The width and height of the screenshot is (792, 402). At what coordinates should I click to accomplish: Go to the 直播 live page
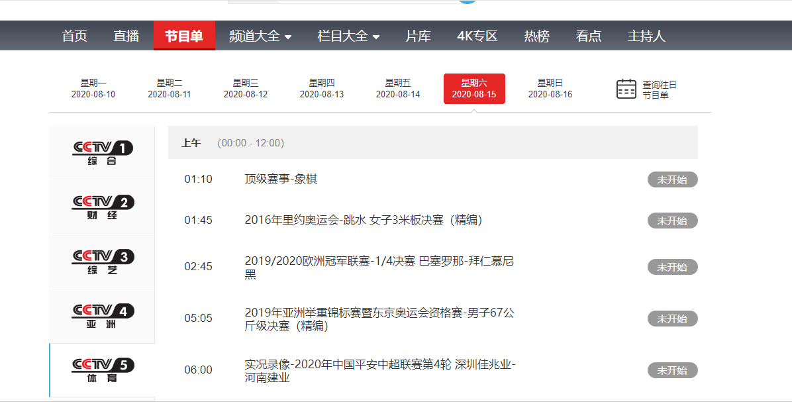point(126,36)
